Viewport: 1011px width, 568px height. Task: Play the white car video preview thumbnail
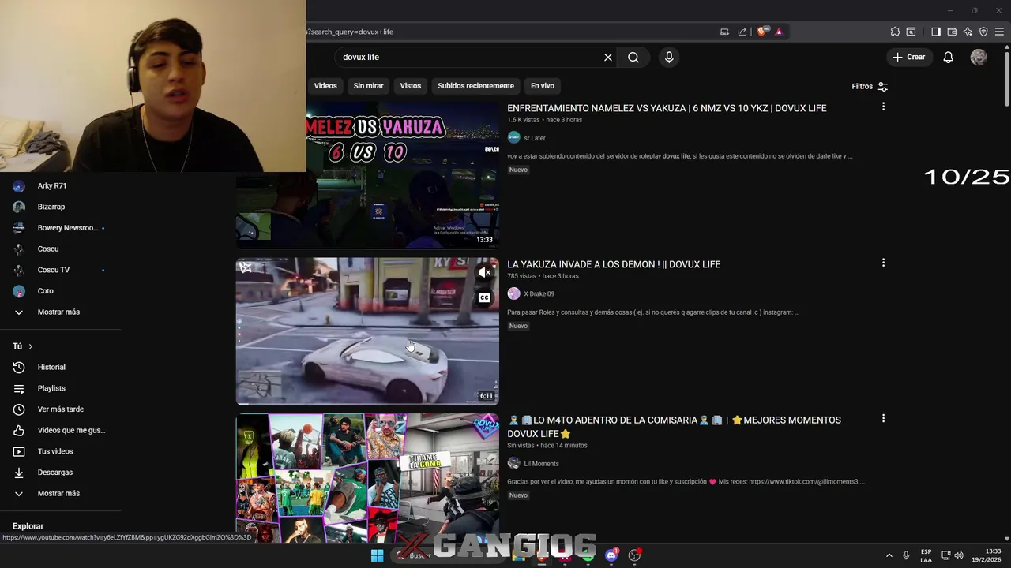pyautogui.click(x=367, y=331)
